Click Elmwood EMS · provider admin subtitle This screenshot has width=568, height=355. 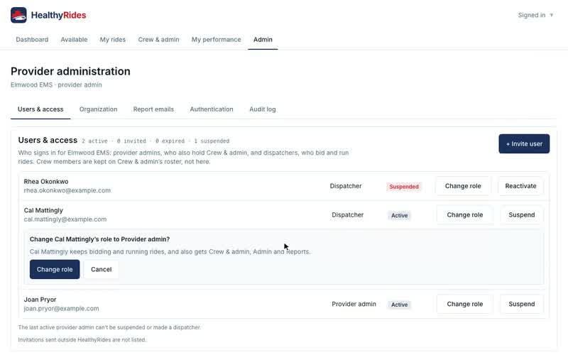tap(56, 84)
